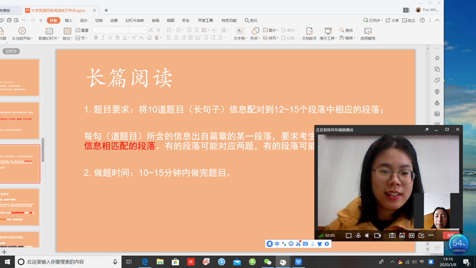Viewport: 476px width, 268px height.
Task: Take a snapshot in the video call
Action: [392, 236]
